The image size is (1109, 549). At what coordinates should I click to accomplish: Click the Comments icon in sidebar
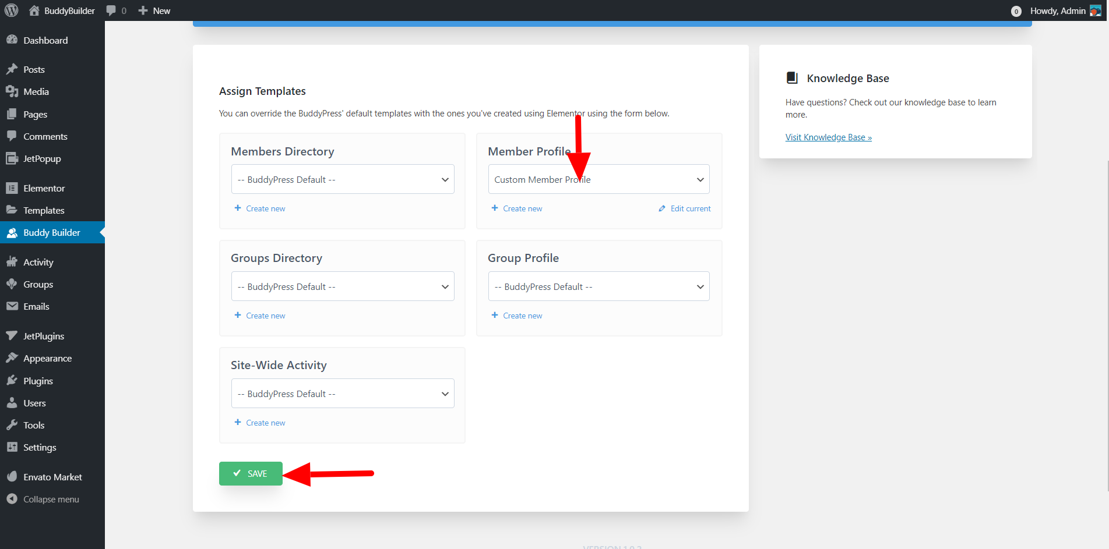coord(12,136)
